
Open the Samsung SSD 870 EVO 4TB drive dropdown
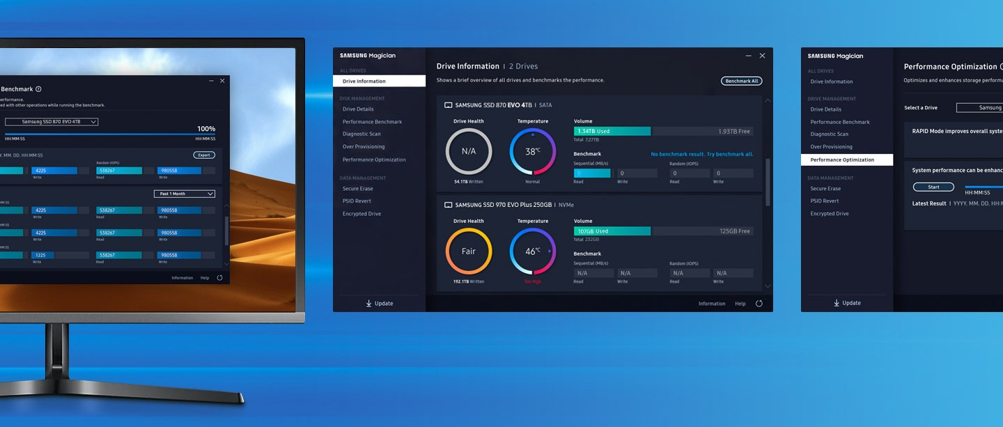[x=51, y=122]
